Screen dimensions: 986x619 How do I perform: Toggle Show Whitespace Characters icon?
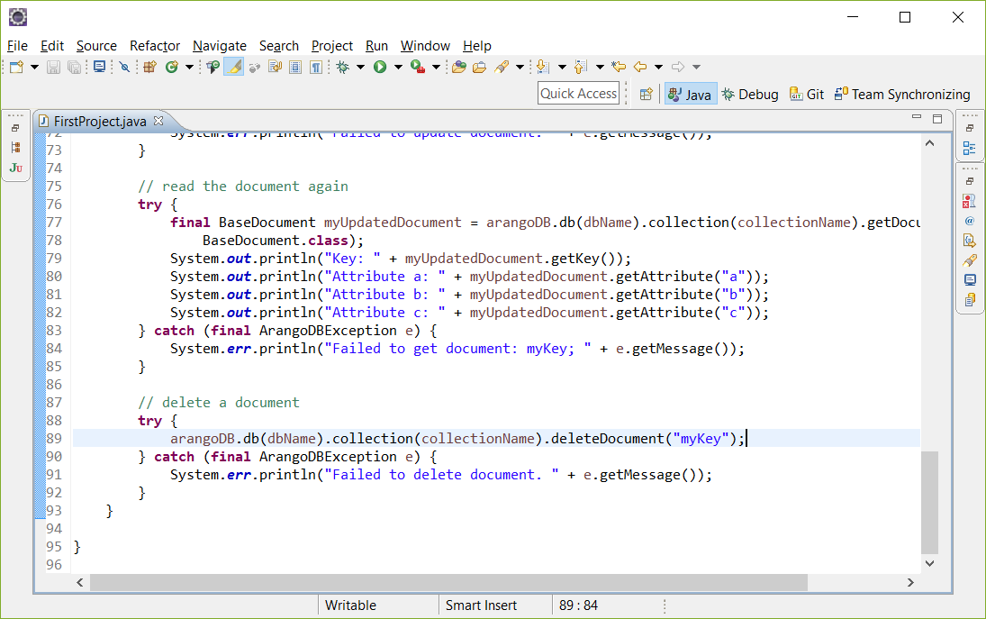tap(316, 67)
